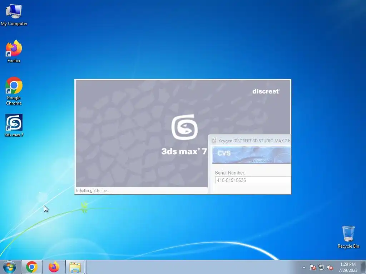Screen dimensions: 366x274
Task: Click the Keygen title bar icon
Action: (x=214, y=141)
